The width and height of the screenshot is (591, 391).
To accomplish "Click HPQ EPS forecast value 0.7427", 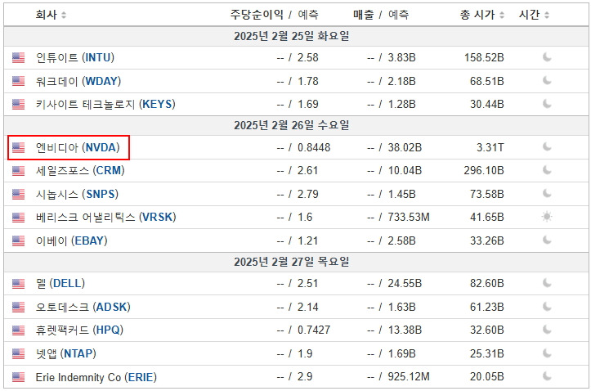I will pos(314,330).
